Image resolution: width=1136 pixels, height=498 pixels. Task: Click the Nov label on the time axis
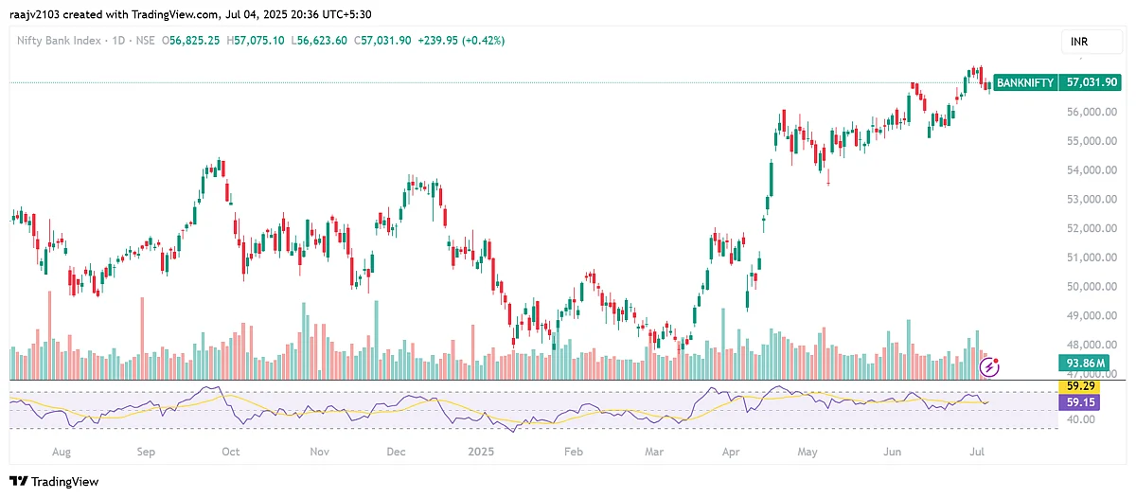[x=320, y=453]
